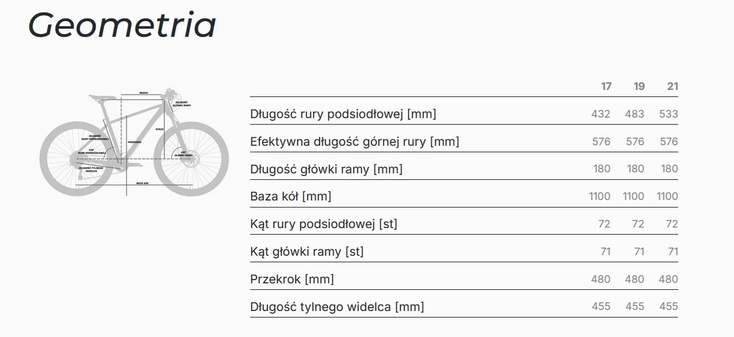Click the 533 seat tube length value

point(669,114)
